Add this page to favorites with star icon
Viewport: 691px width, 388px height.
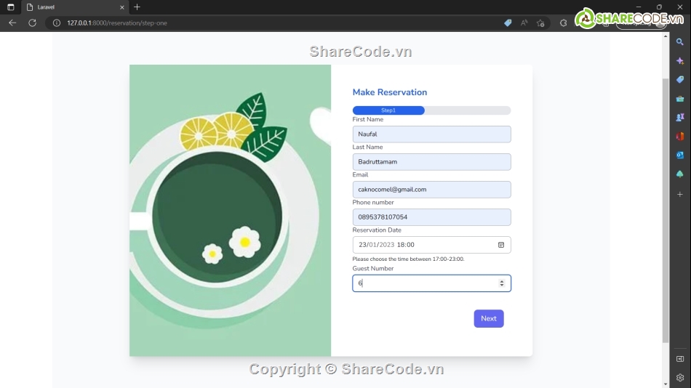coord(540,23)
